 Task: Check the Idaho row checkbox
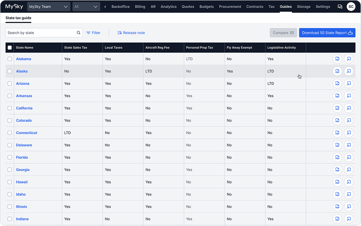[x=10, y=194]
